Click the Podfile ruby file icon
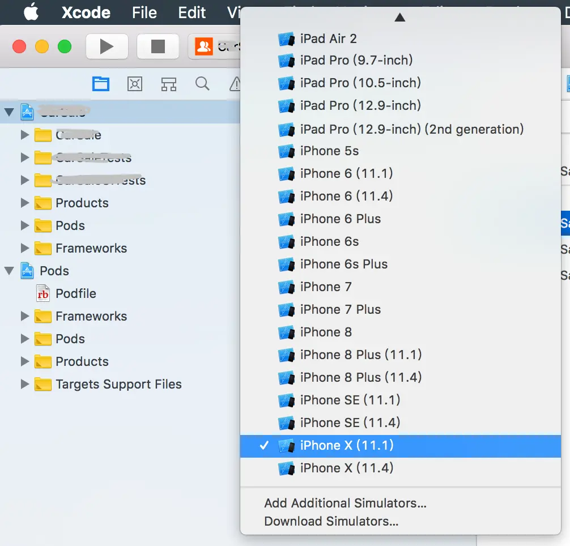This screenshot has width=570, height=546. (x=43, y=293)
